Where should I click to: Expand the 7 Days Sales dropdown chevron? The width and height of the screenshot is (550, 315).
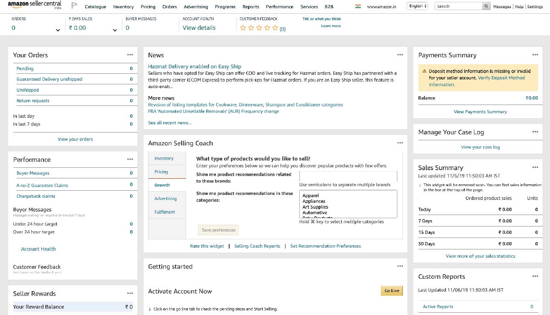(115, 30)
